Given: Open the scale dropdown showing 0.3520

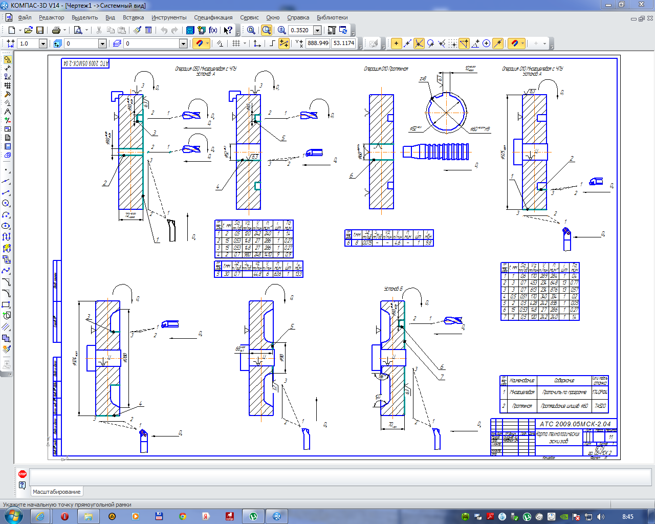Looking at the screenshot, I should click(x=317, y=30).
